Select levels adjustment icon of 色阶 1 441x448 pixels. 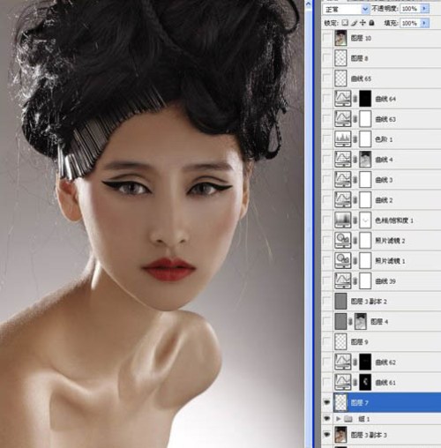click(343, 139)
